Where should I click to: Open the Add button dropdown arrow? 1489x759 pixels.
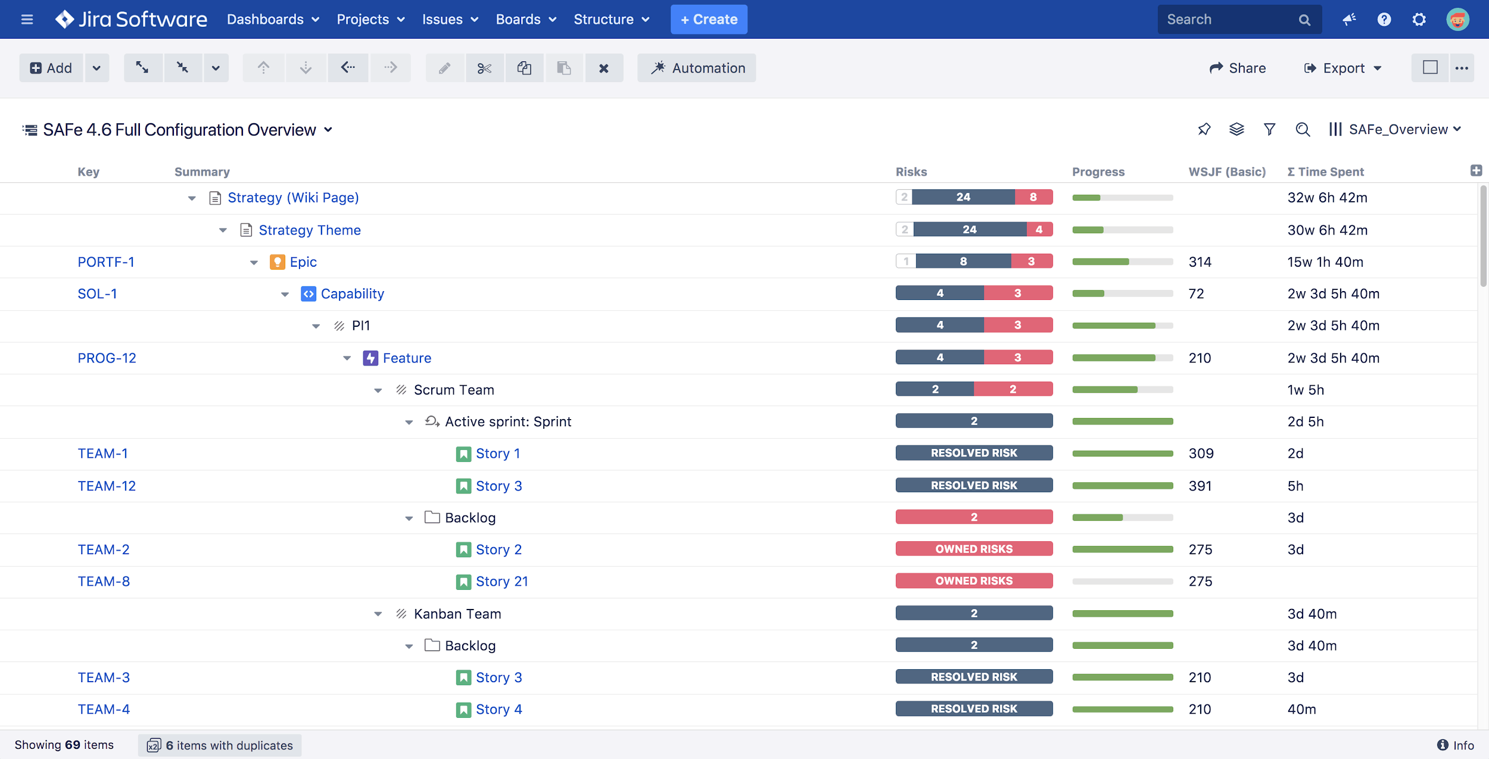click(x=96, y=68)
